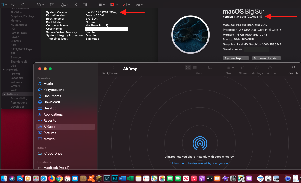Image resolution: width=301 pixels, height=183 pixels.
Task: Open Microsoft Word from the Dock
Action: click(x=122, y=178)
